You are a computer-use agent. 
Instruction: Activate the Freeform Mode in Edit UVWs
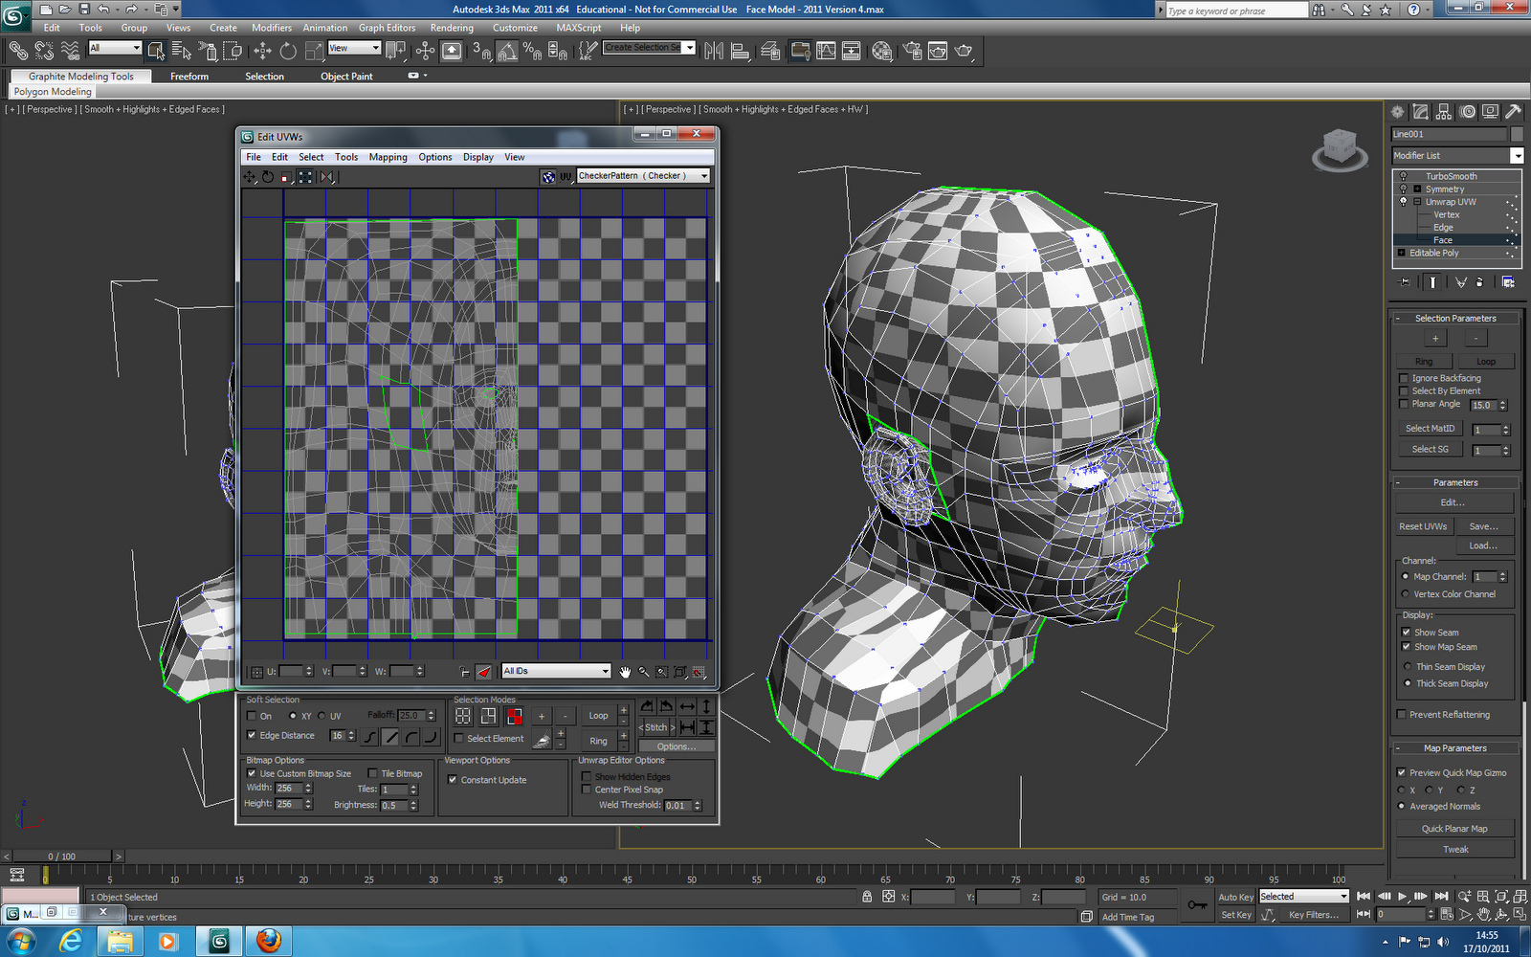(306, 176)
